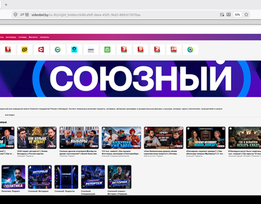The height and width of the screenshot is (204, 261).
Task: Click the shield tracking protection icon
Action: (16, 15)
